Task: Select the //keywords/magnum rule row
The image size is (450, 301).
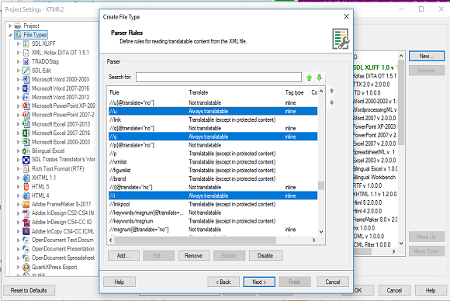Action: point(213,221)
